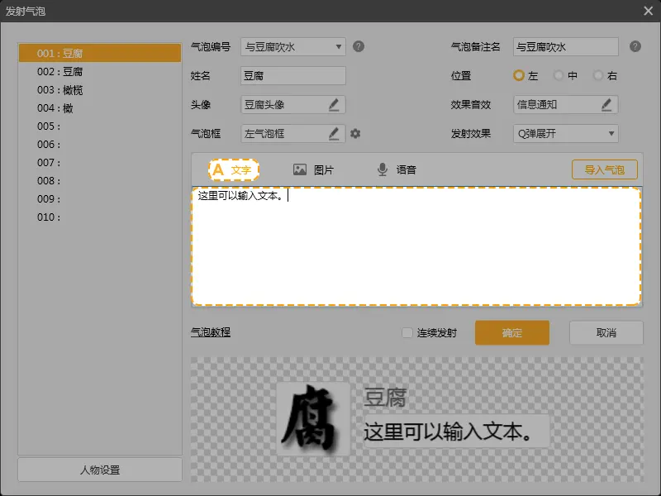Enable the 连续发射 checkbox

pyautogui.click(x=407, y=333)
